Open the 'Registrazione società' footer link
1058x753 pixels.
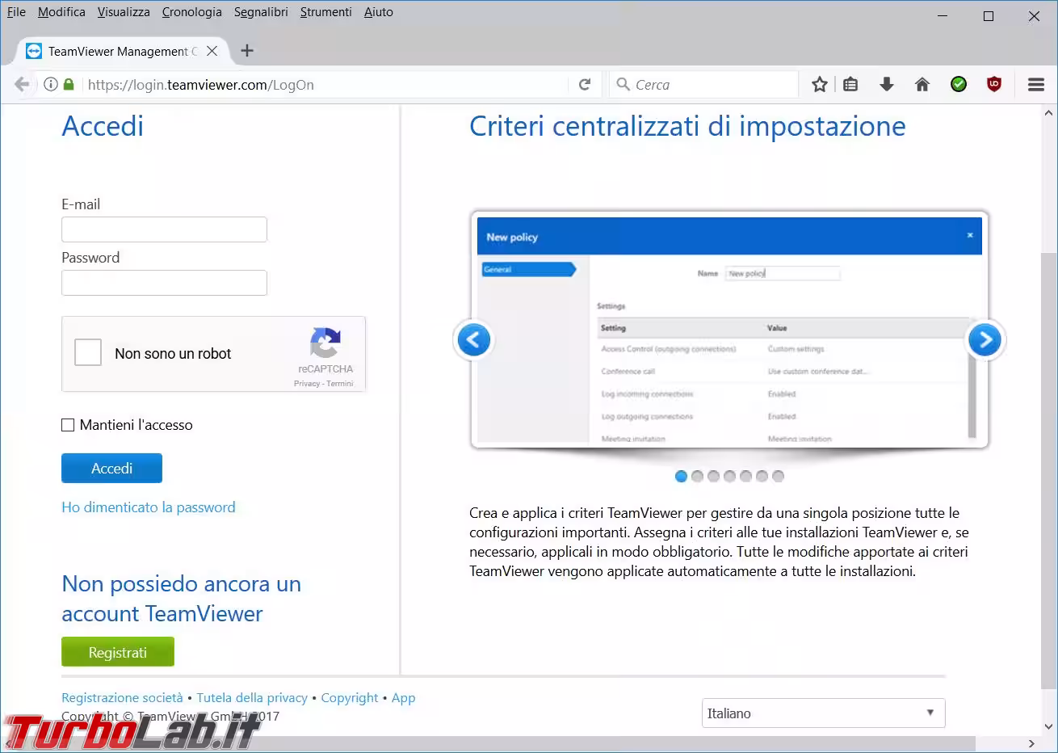tap(122, 697)
